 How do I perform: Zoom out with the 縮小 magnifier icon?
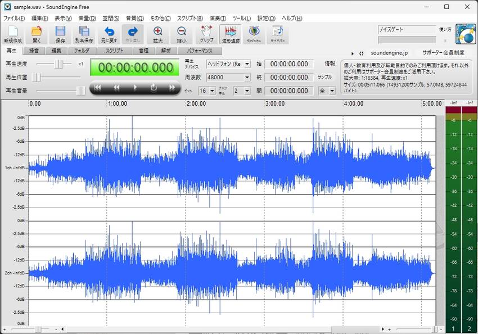(x=182, y=34)
